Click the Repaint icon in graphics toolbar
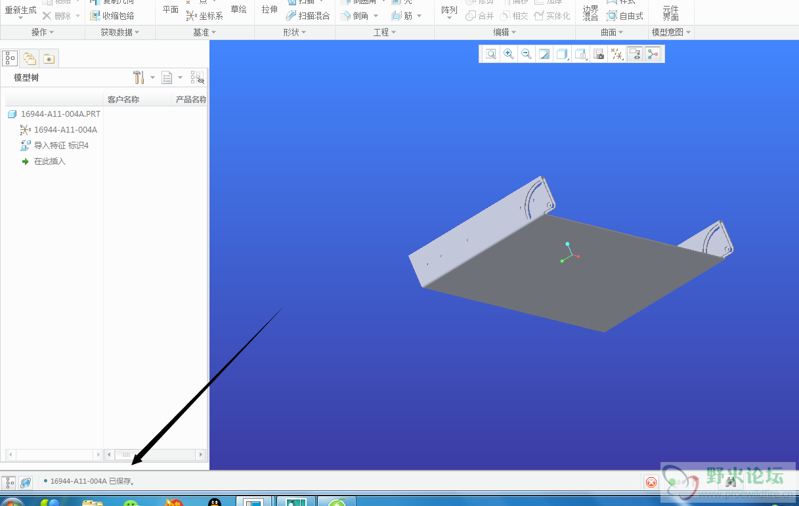This screenshot has width=799, height=506. (x=544, y=54)
